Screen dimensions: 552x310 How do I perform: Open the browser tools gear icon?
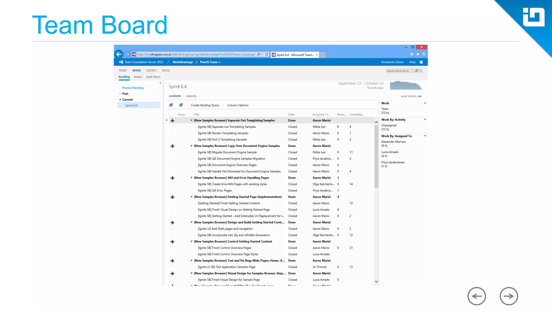point(424,54)
